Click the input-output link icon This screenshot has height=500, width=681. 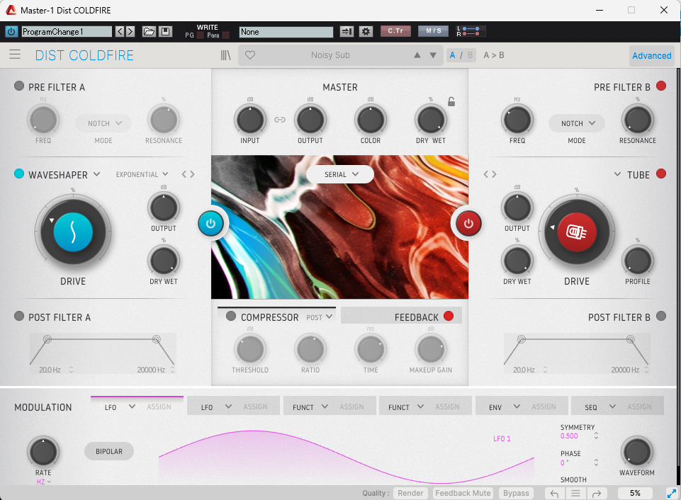tap(280, 120)
